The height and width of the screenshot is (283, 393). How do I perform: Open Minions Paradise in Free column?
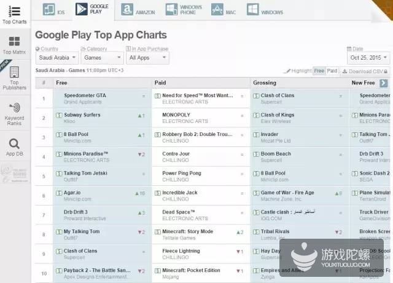(x=86, y=154)
